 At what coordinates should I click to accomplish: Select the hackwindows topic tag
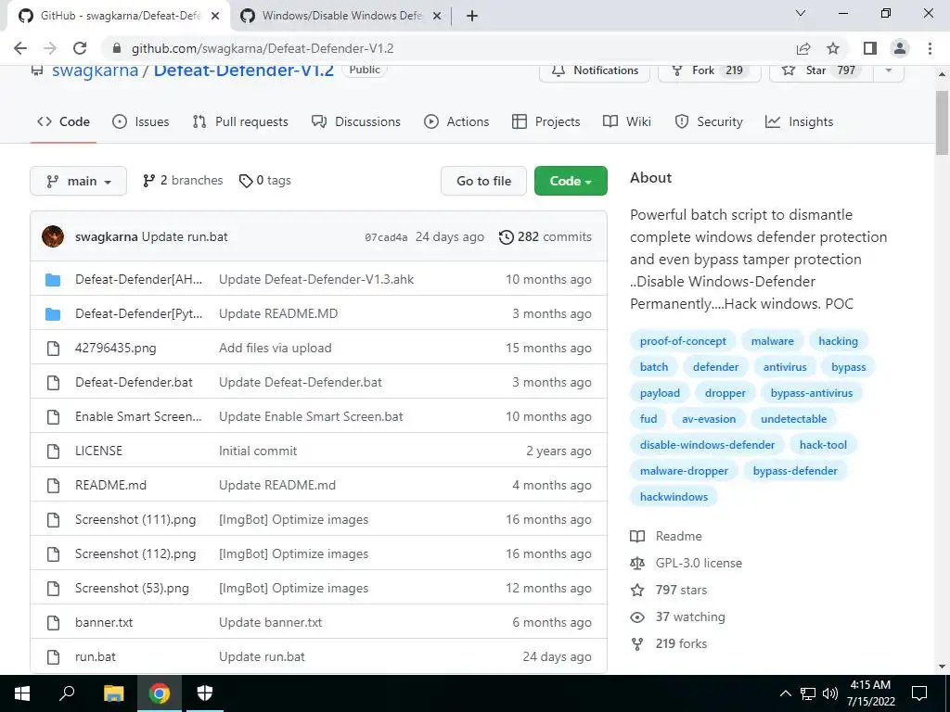point(674,497)
